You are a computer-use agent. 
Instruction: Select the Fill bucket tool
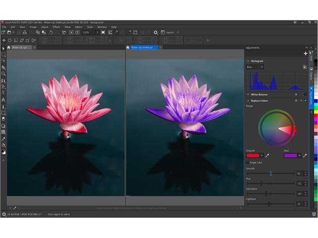click(3, 145)
